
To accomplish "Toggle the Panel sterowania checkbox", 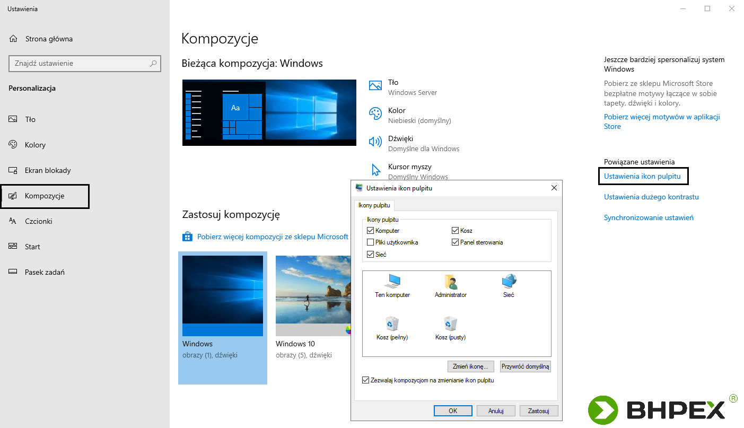I will 455,242.
